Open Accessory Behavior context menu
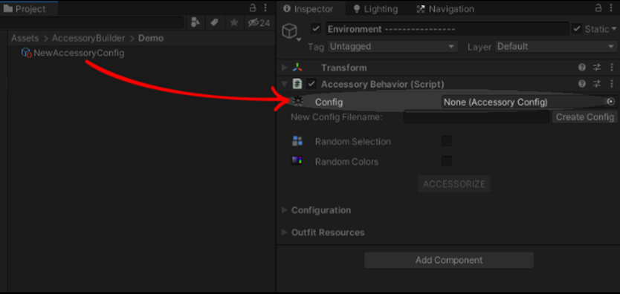Screen dimensions: 620x294 pos(612,84)
